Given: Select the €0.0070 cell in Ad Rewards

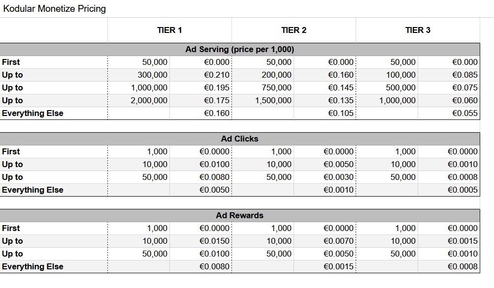Looking at the screenshot, I should (338, 241).
